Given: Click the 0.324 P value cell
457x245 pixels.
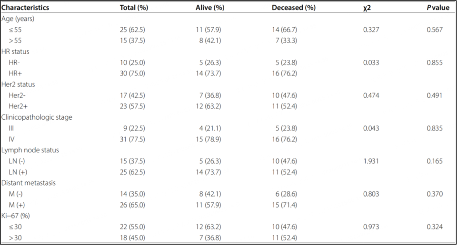Looking at the screenshot, I should (435, 226).
